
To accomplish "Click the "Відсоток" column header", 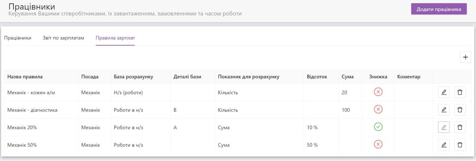I will pyautogui.click(x=317, y=77).
